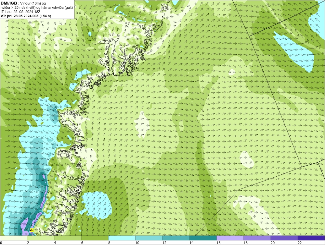Click the 4-6 m/s legend swatch
This screenshot has width=325, height=245.
pos(68,238)
